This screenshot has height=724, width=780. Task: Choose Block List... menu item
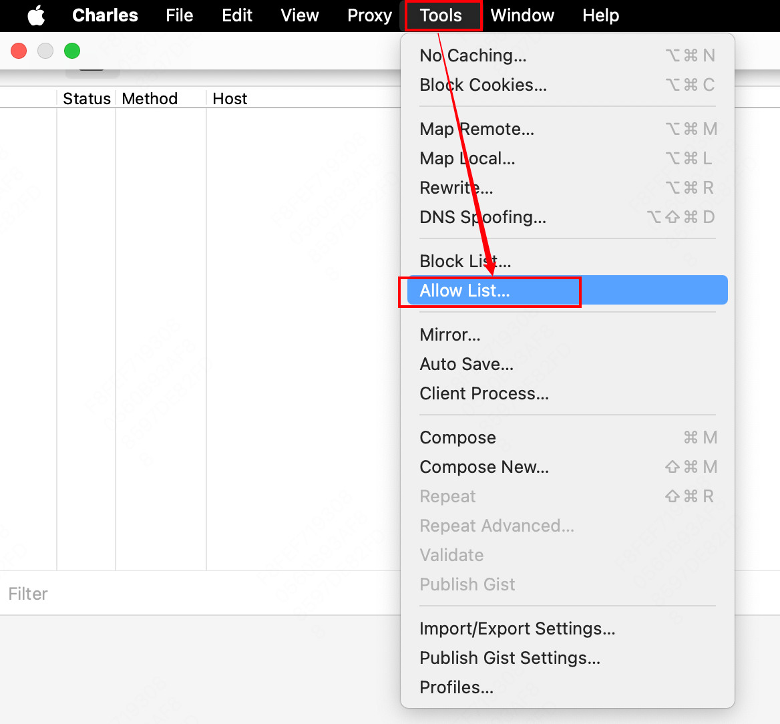pyautogui.click(x=567, y=260)
